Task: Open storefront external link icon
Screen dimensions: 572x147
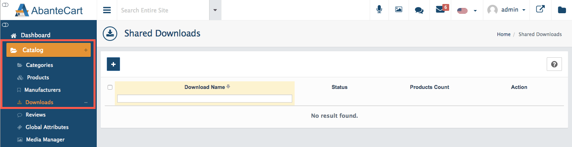Action: pos(540,10)
